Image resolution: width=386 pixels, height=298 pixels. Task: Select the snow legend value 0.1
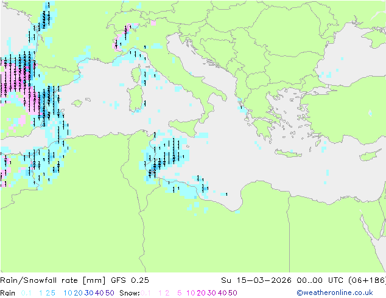pyautogui.click(x=146, y=293)
